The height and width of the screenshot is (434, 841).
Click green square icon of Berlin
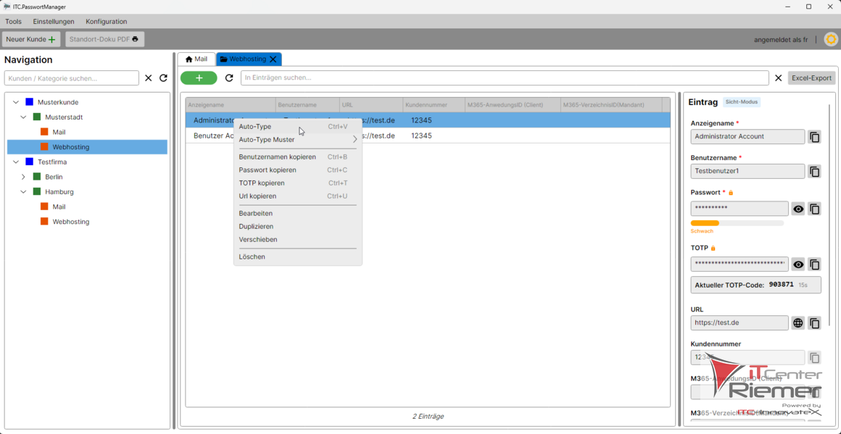[36, 177]
